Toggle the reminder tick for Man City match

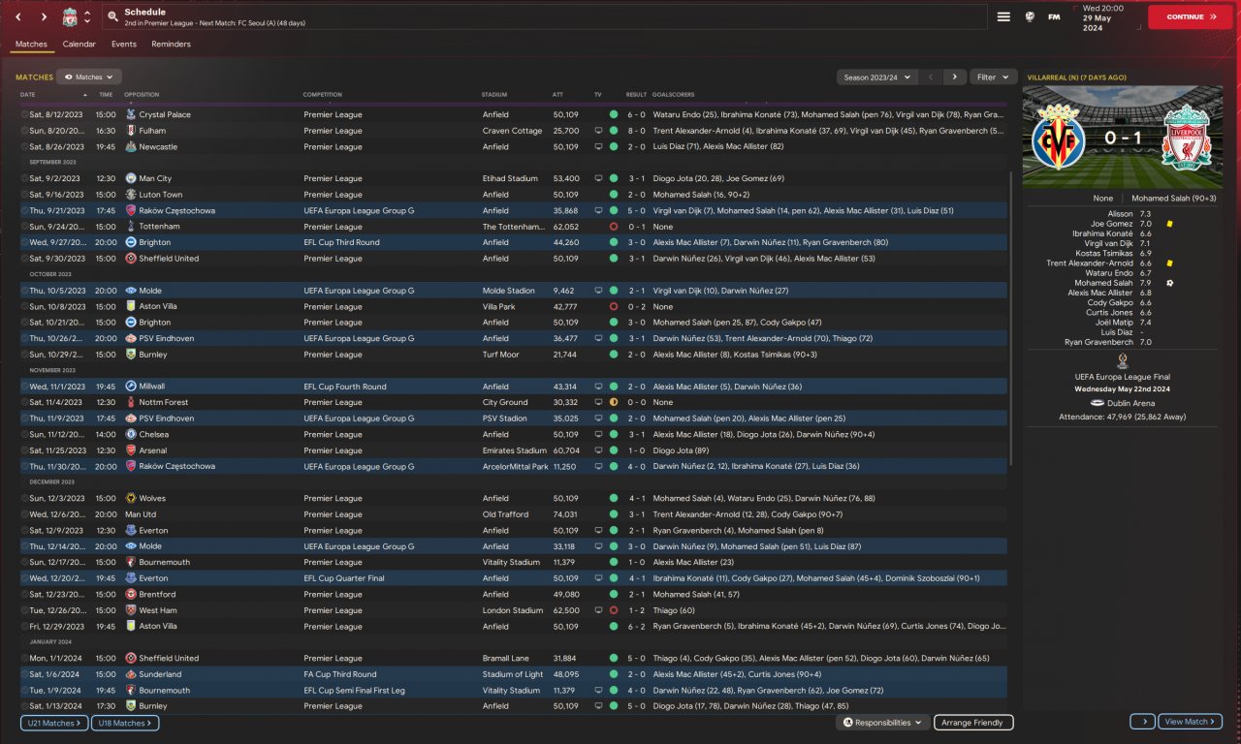tap(25, 178)
